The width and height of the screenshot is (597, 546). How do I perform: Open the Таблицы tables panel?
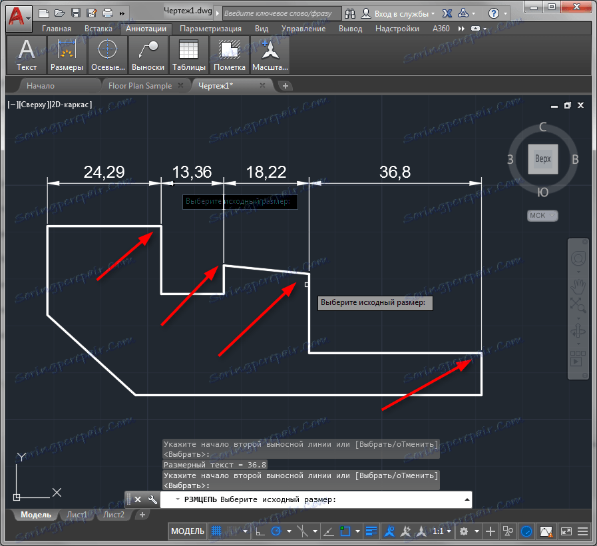click(189, 55)
